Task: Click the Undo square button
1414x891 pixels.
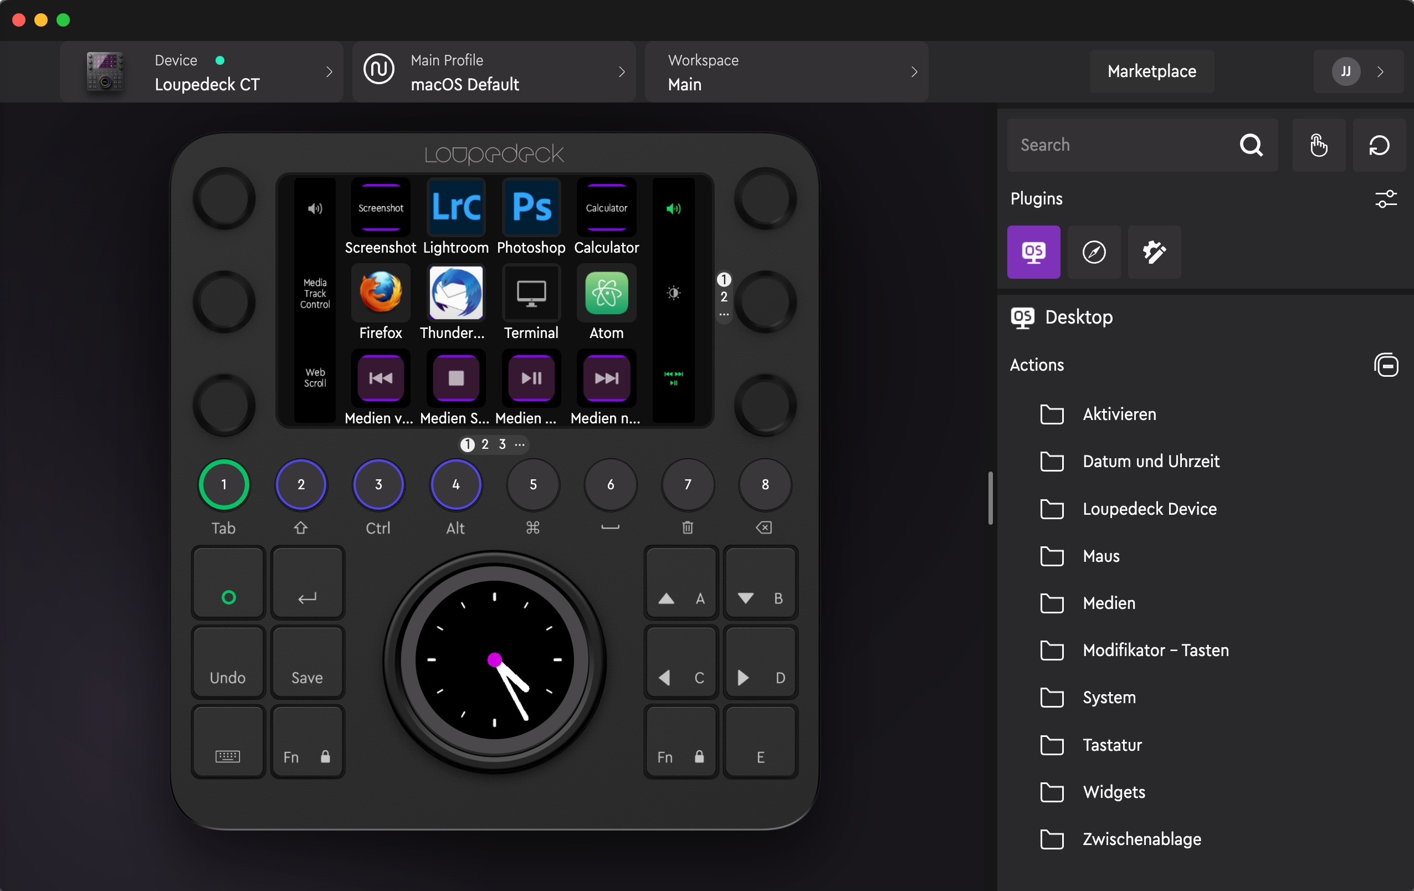Action: pos(228,663)
